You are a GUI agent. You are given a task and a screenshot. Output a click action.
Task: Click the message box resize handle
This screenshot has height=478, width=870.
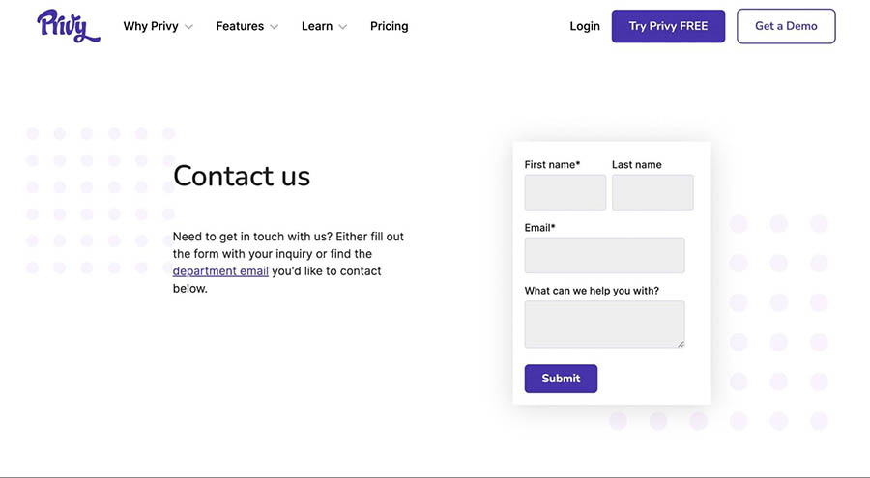tap(681, 343)
